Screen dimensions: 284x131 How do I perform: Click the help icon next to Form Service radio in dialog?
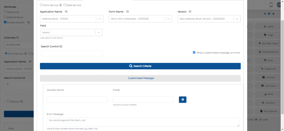coord(61,5)
